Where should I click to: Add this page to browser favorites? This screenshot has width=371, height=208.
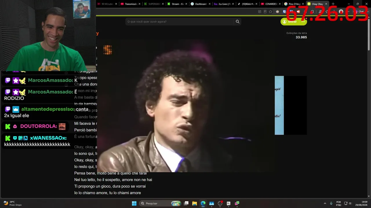click(270, 12)
